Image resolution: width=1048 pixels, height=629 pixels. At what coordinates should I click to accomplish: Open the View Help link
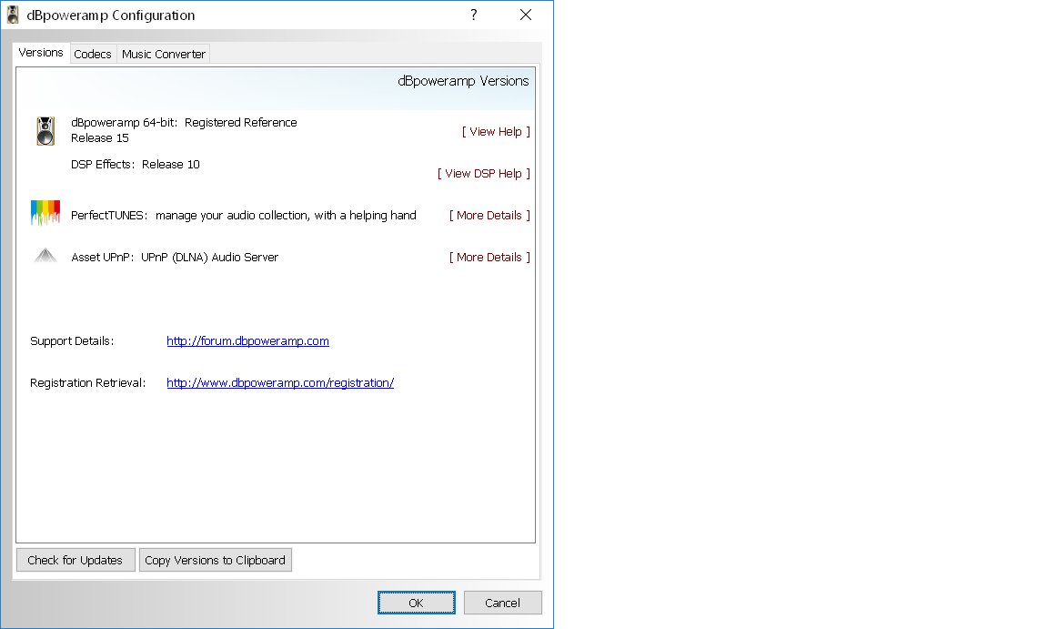(496, 131)
